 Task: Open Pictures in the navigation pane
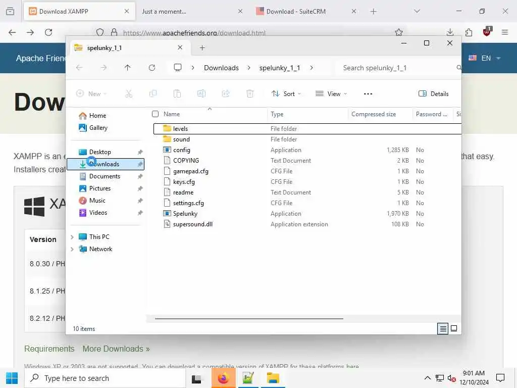[x=106, y=188]
